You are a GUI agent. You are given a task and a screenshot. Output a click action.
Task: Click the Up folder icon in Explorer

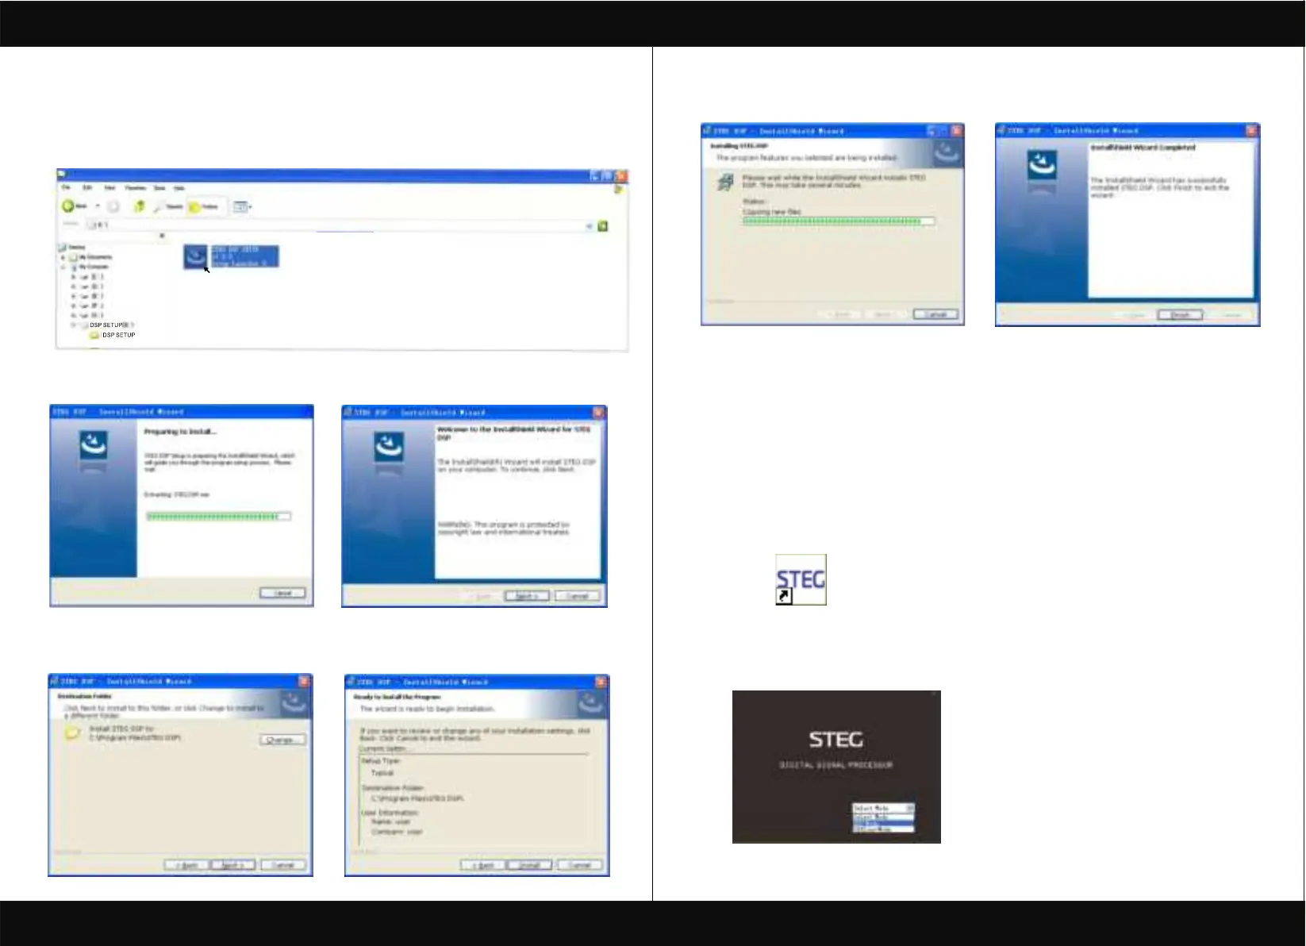coord(139,206)
